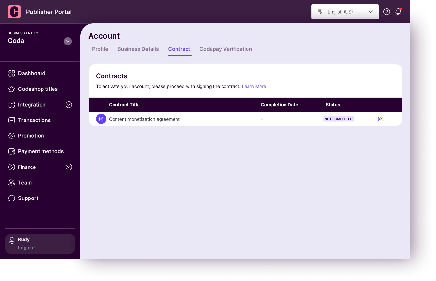Click the Payment methods wallet icon
The height and width of the screenshot is (281, 436).
click(12, 151)
